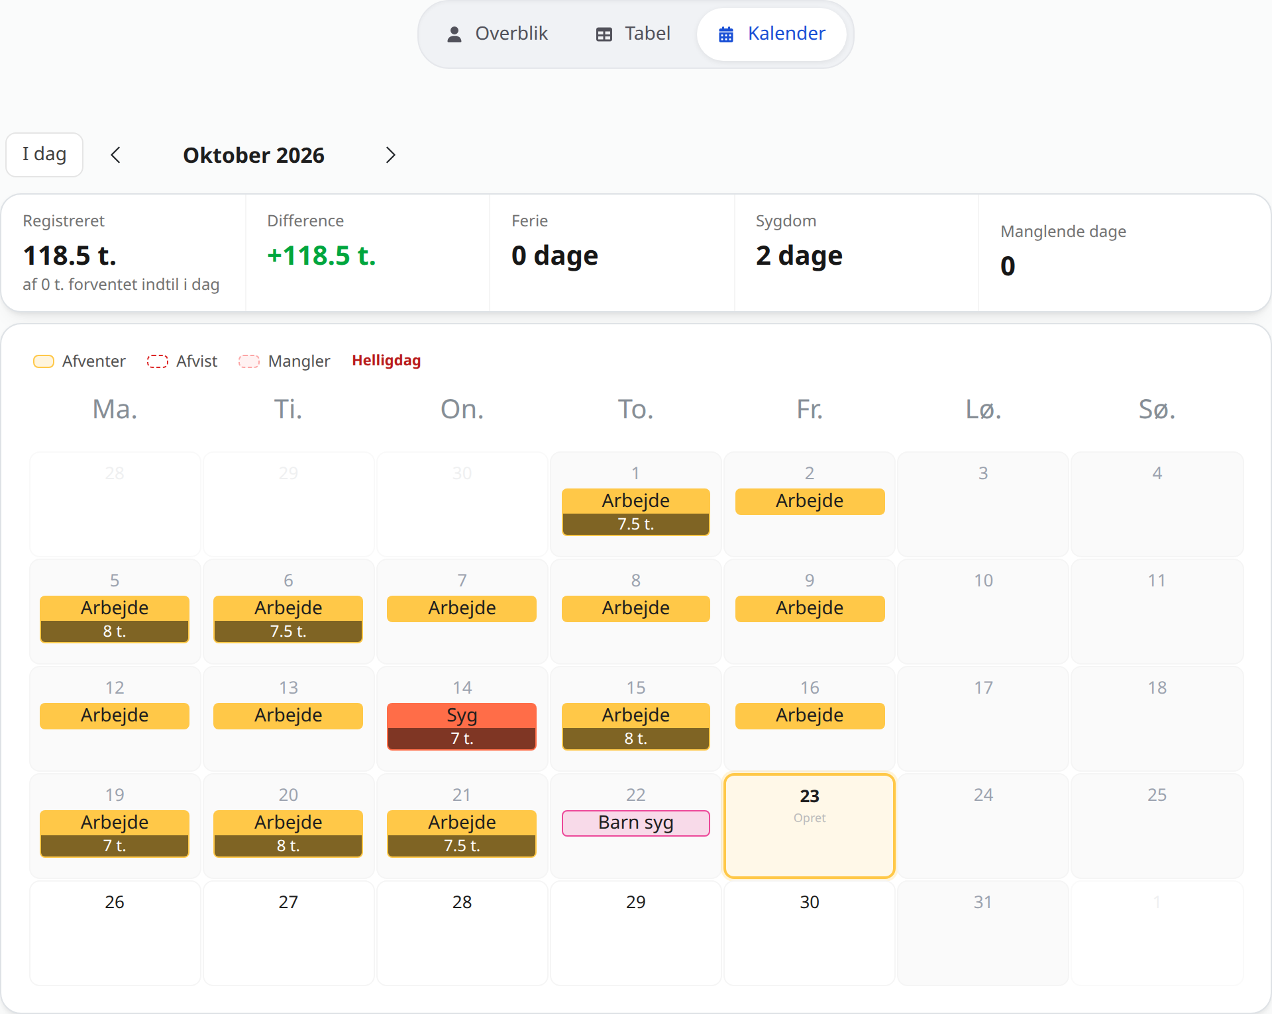The height and width of the screenshot is (1014, 1272).
Task: Click the Afvist legend swatch
Action: [158, 361]
